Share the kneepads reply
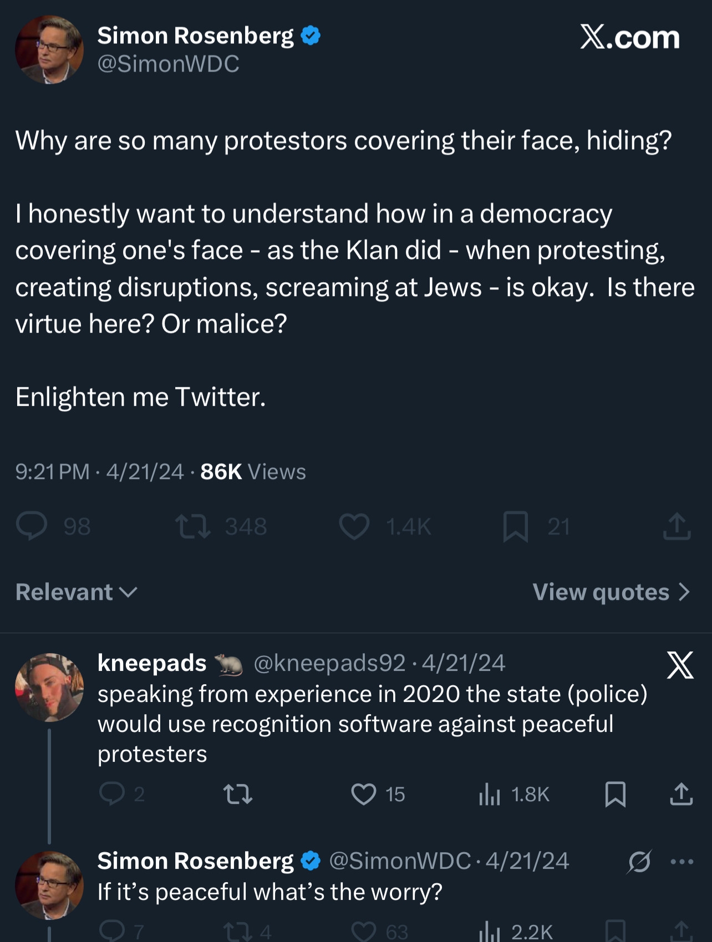This screenshot has width=712, height=942. point(681,794)
